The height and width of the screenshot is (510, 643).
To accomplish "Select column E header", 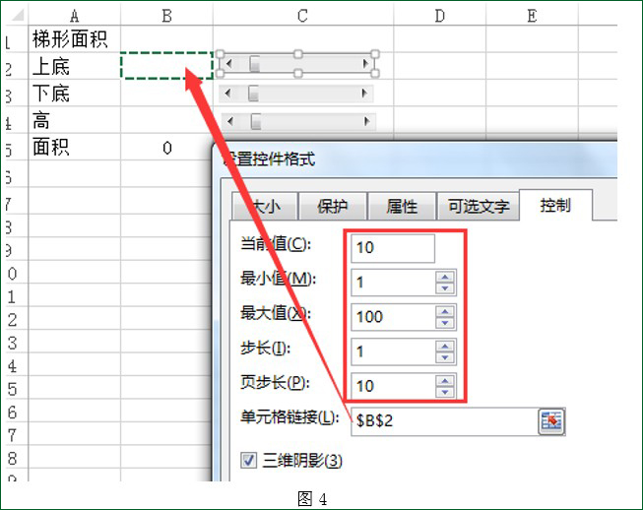I will point(532,16).
